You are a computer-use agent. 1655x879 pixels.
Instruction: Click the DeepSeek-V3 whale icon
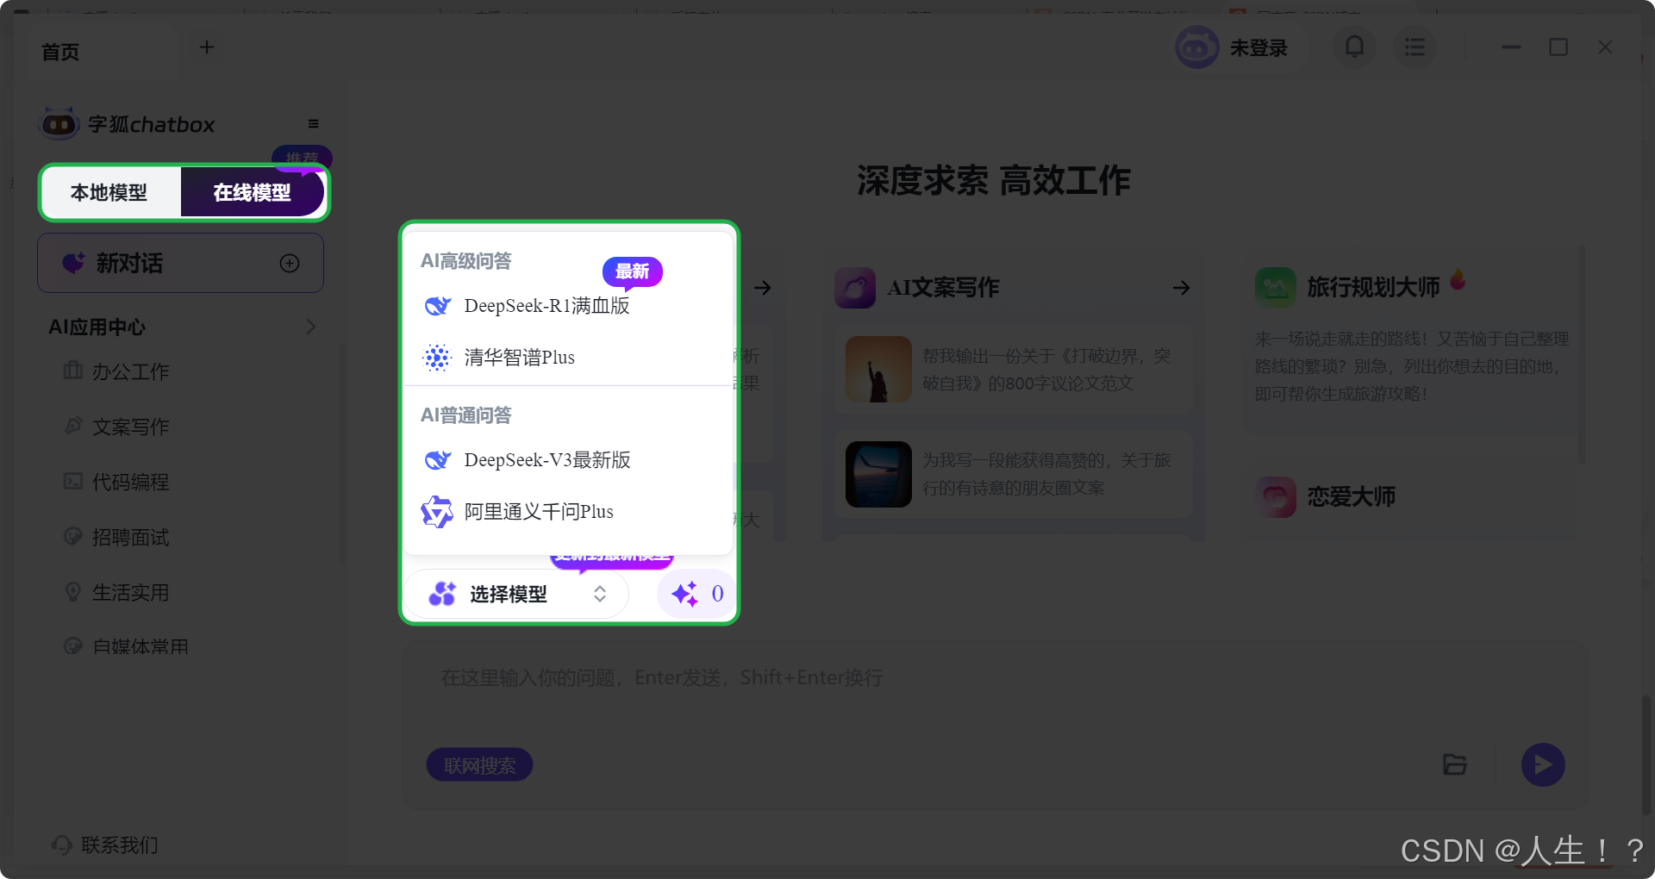[x=438, y=460]
